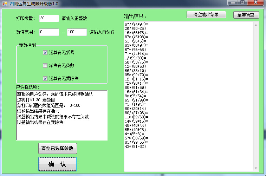266x176 pixels.
Task: Click the line 试题输出结果存在乘除法
Action: pos(40,122)
